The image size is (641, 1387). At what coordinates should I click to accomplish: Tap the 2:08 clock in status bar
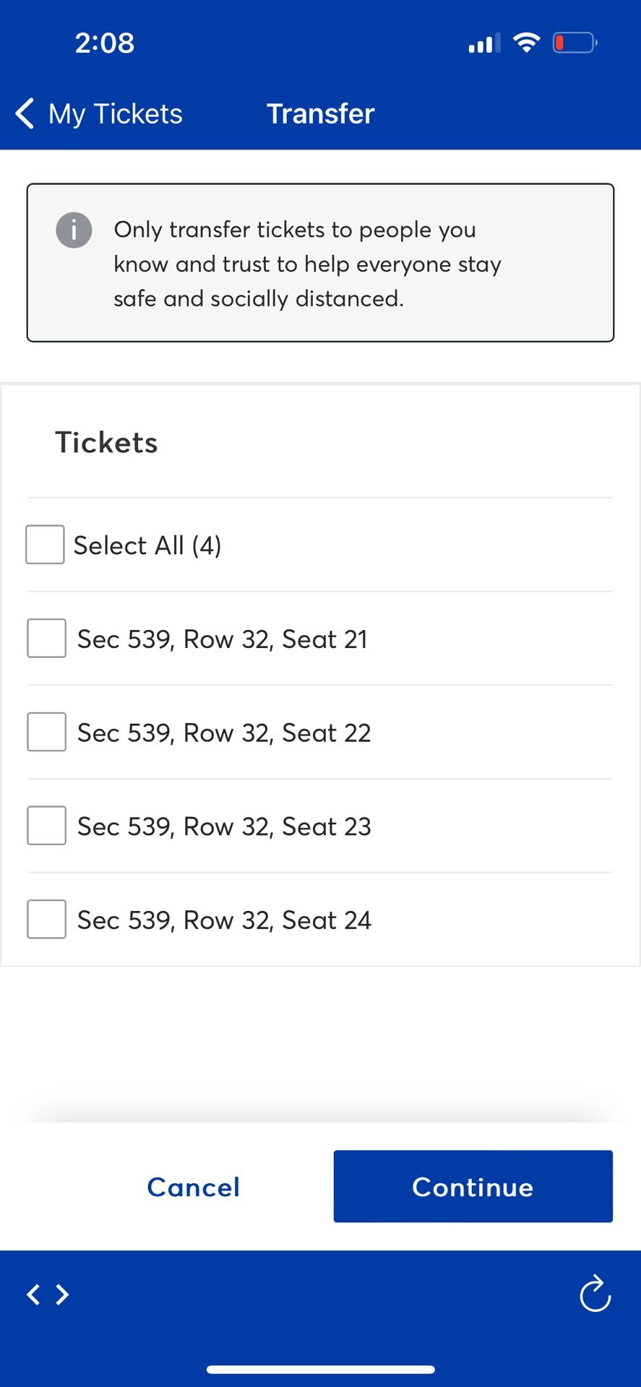click(x=105, y=43)
